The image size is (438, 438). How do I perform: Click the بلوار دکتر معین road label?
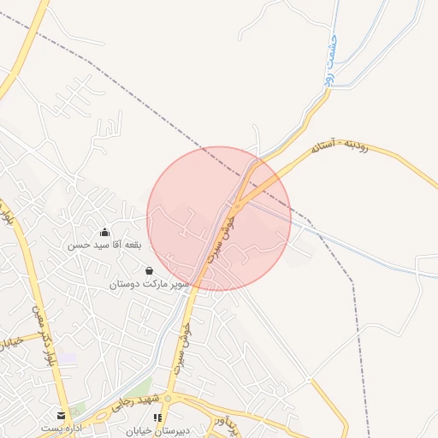(45, 336)
